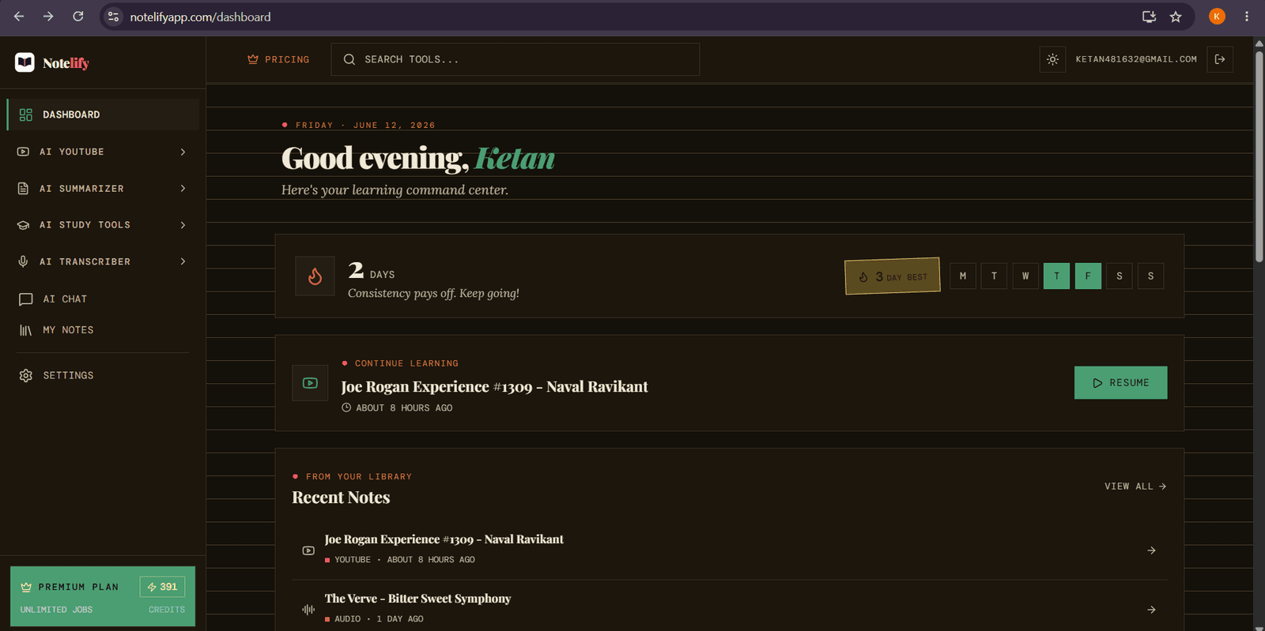Bookmark this page with the star icon
Screen dimensions: 1265x631
coord(1176,17)
